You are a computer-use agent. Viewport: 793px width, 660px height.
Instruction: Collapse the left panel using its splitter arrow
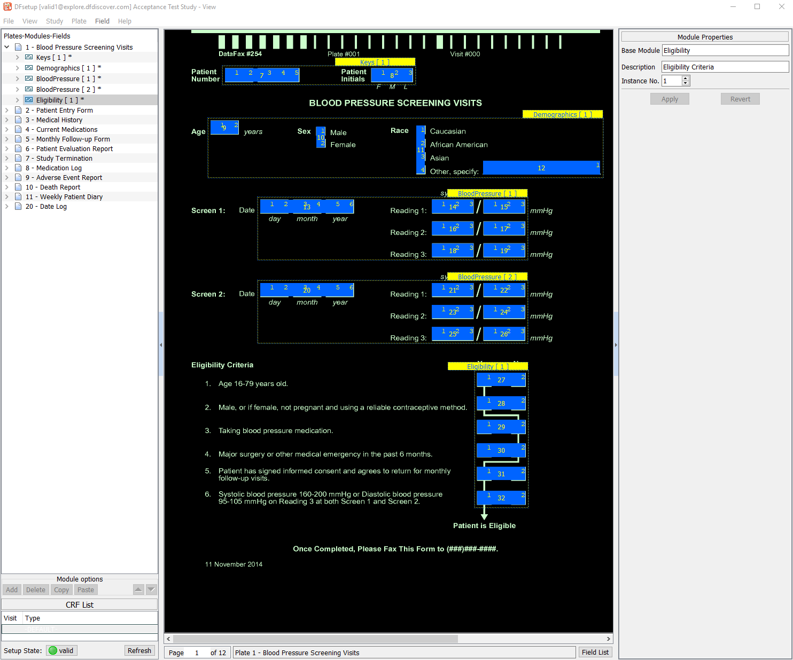pos(161,345)
